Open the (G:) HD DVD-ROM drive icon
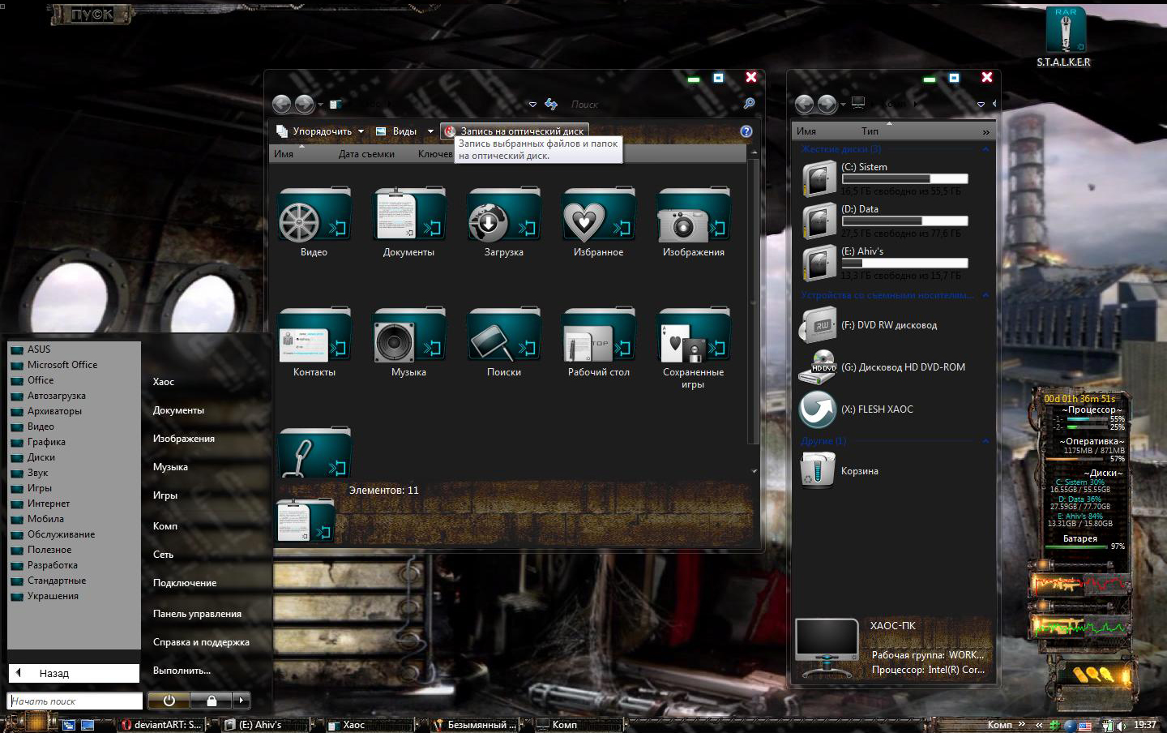This screenshot has height=733, width=1167. 819,367
